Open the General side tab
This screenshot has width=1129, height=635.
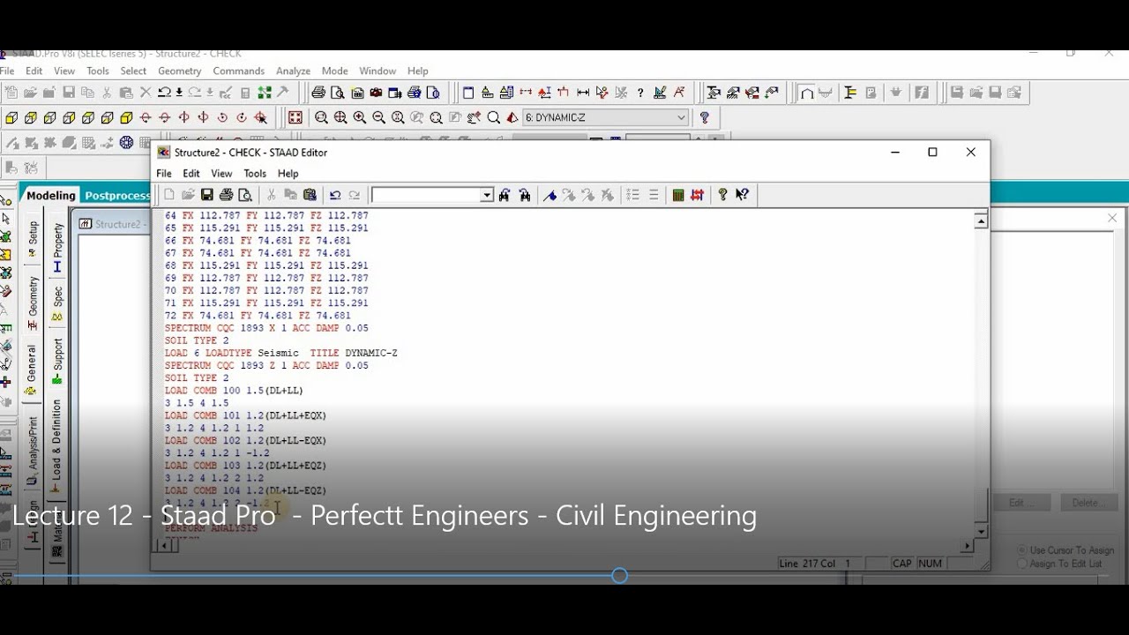coord(33,369)
